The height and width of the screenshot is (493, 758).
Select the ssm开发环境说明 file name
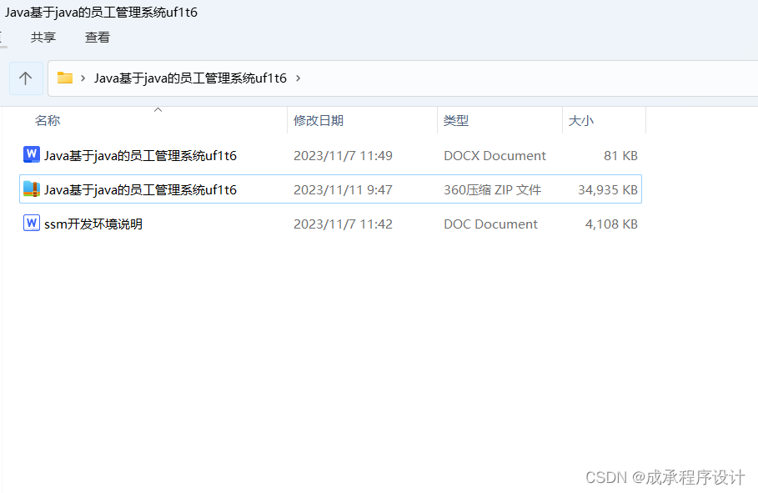pyautogui.click(x=93, y=224)
